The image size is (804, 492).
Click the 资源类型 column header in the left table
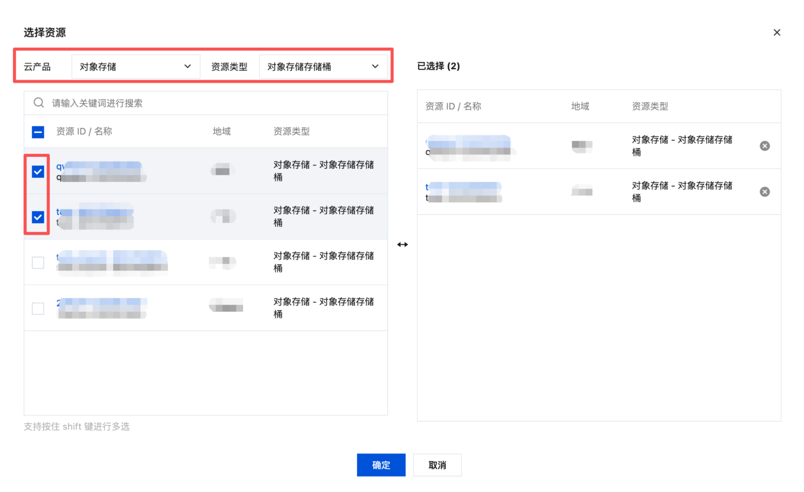(x=291, y=132)
